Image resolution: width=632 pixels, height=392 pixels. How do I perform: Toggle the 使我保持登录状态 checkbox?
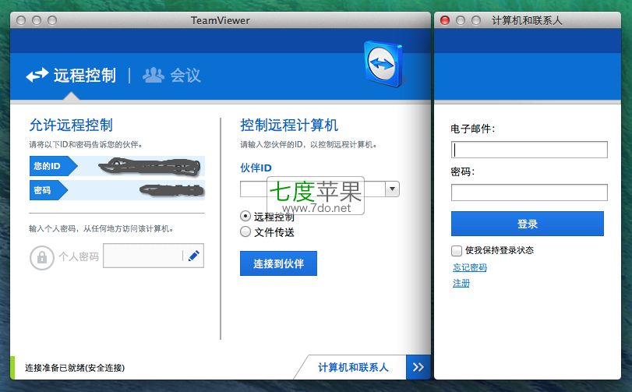tap(456, 251)
